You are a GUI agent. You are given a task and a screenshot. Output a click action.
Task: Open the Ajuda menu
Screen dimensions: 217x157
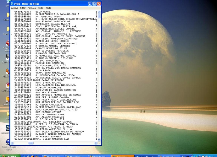pyautogui.click(x=48, y=8)
